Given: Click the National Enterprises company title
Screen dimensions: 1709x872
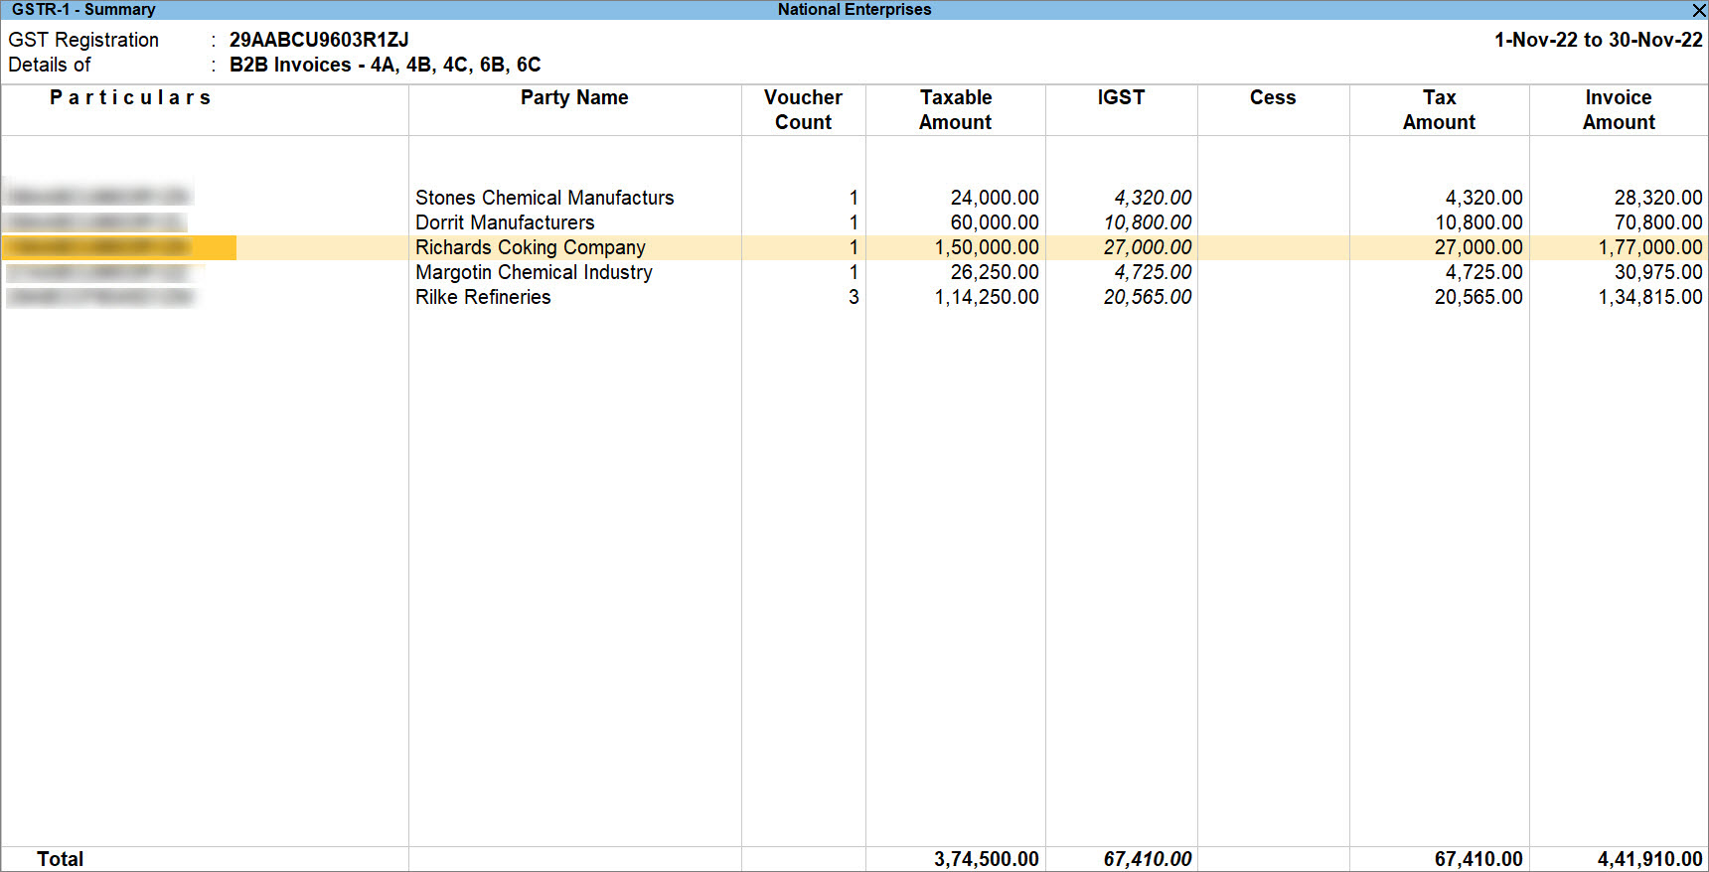Looking at the screenshot, I should [854, 10].
